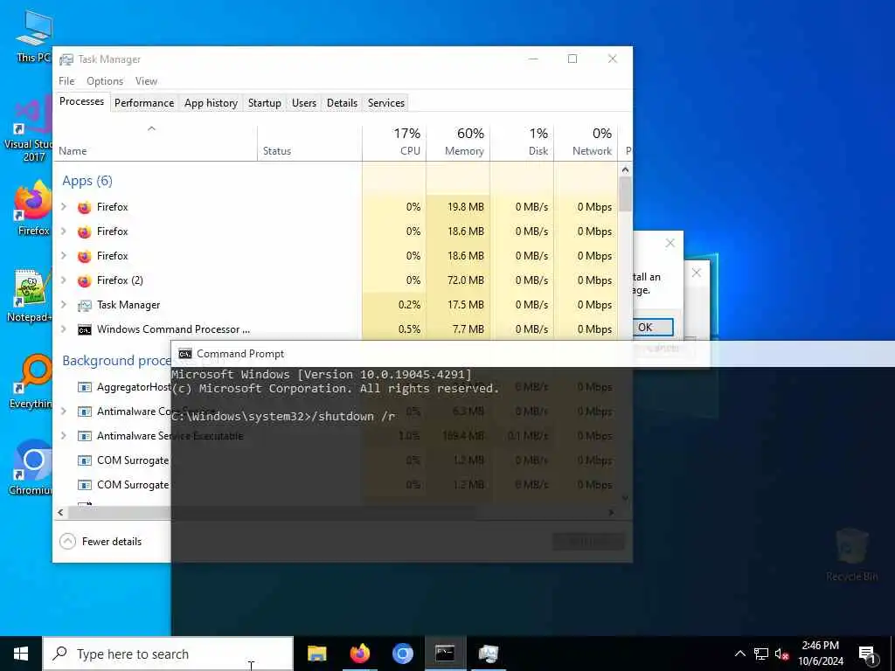Click the Task Manager process icon
This screenshot has width=895, height=671.
coord(85,305)
